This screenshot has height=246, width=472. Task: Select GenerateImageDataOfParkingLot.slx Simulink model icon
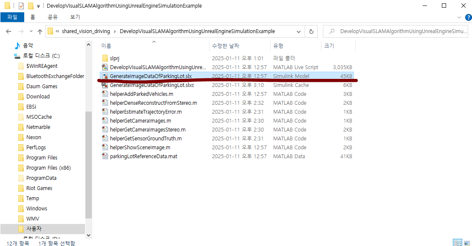105,76
